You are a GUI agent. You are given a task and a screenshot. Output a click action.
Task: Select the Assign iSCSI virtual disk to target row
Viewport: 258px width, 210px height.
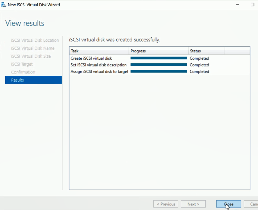coord(99,72)
